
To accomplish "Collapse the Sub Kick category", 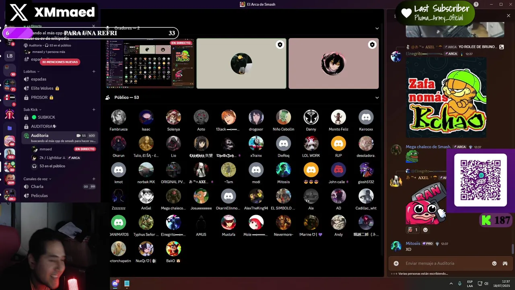I will tap(32, 110).
